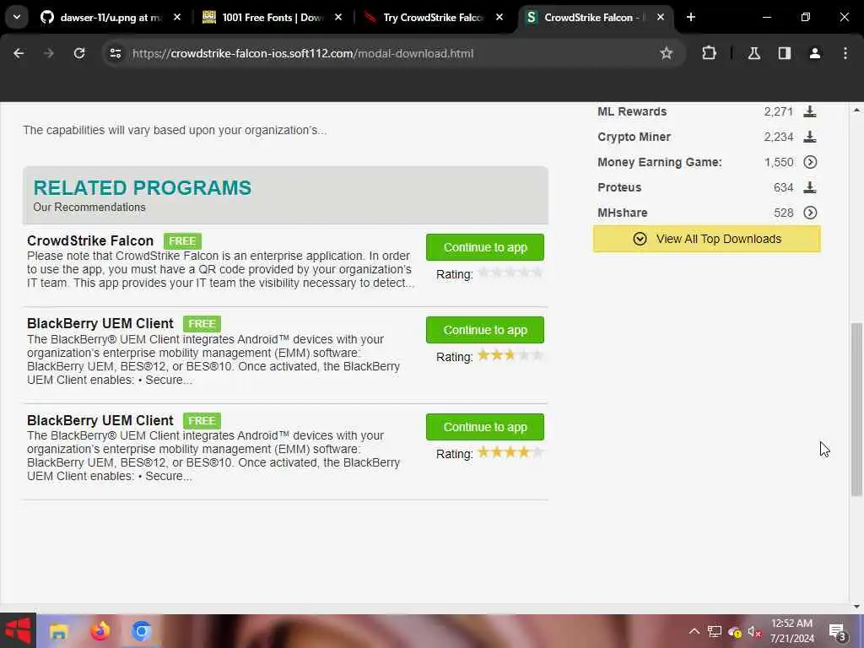The image size is (864, 648).
Task: Click the scrollbar down arrow
Action: coord(856,607)
